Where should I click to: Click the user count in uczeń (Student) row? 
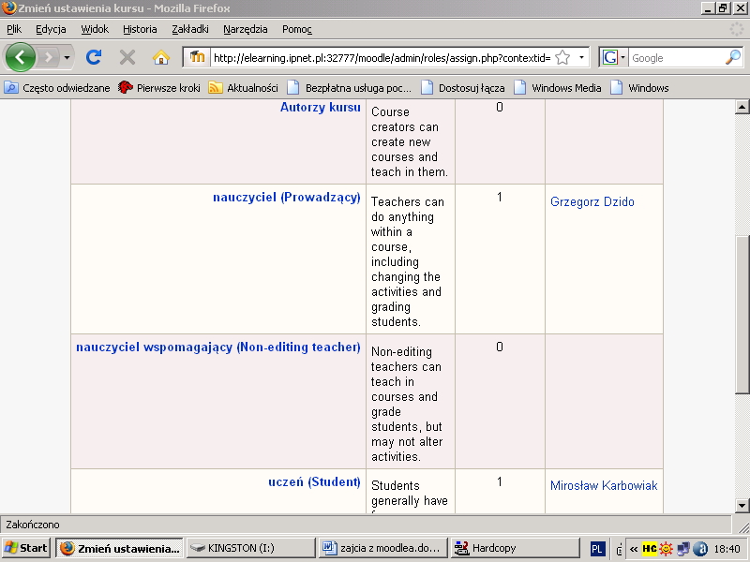(500, 482)
